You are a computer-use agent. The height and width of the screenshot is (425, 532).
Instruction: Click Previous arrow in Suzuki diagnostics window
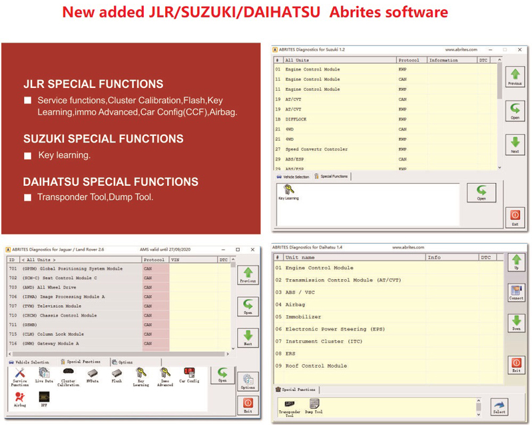coord(515,77)
